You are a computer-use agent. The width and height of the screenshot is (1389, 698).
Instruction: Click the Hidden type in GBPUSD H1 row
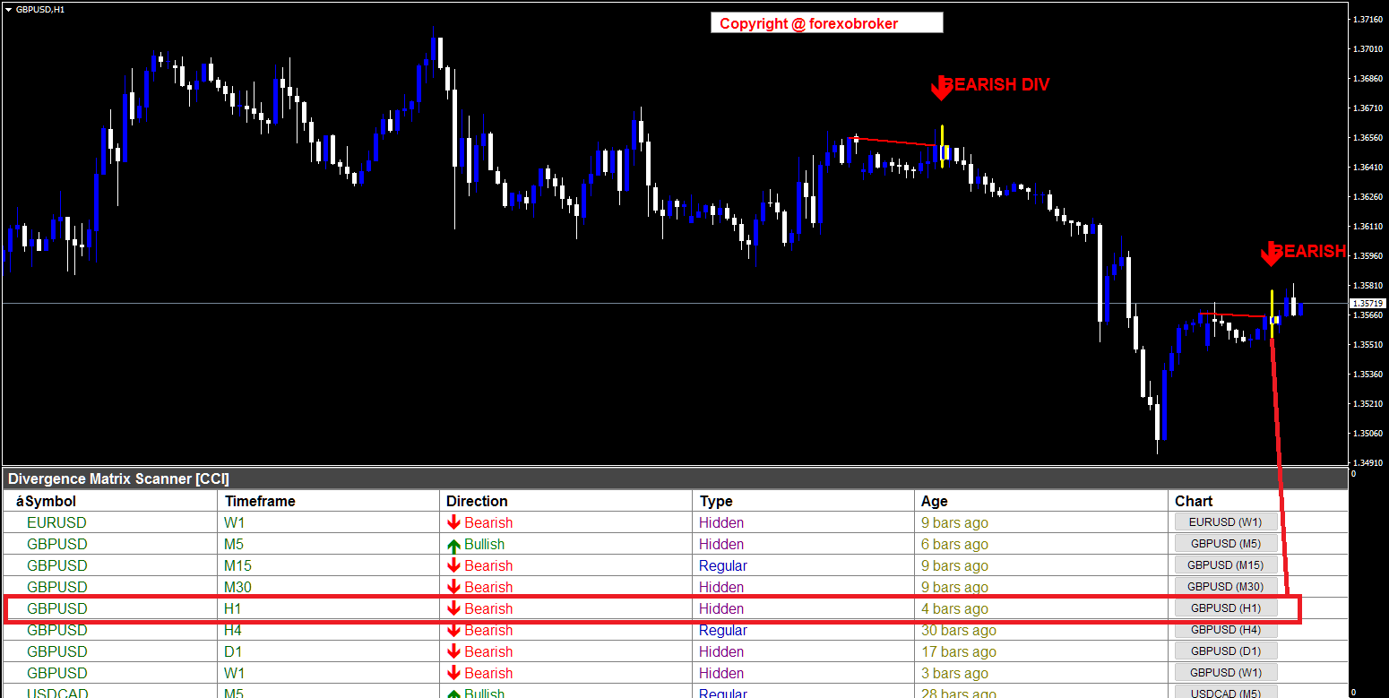coord(720,608)
